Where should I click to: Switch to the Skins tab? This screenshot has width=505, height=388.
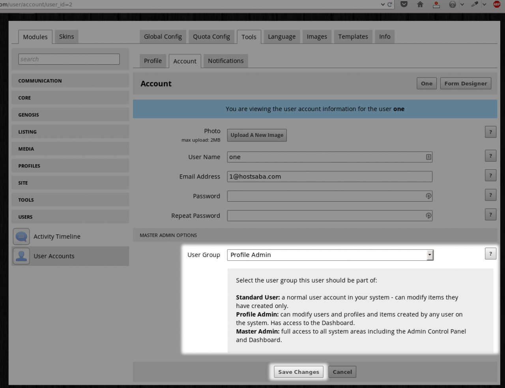point(66,37)
